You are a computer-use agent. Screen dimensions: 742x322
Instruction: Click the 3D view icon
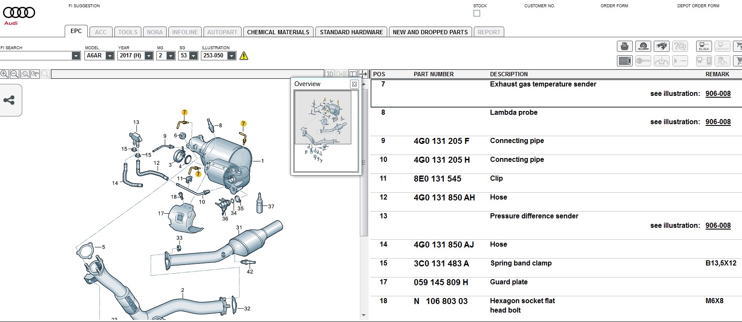click(x=330, y=74)
